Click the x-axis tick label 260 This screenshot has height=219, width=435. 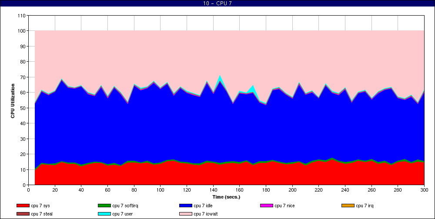pyautogui.click(x=371, y=190)
